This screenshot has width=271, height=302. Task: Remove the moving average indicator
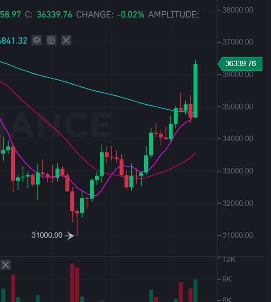(x=66, y=40)
